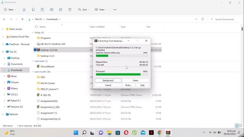This screenshot has width=244, height=137.
Task: Click the Help button in extraction dialog
Action: (x=142, y=85)
